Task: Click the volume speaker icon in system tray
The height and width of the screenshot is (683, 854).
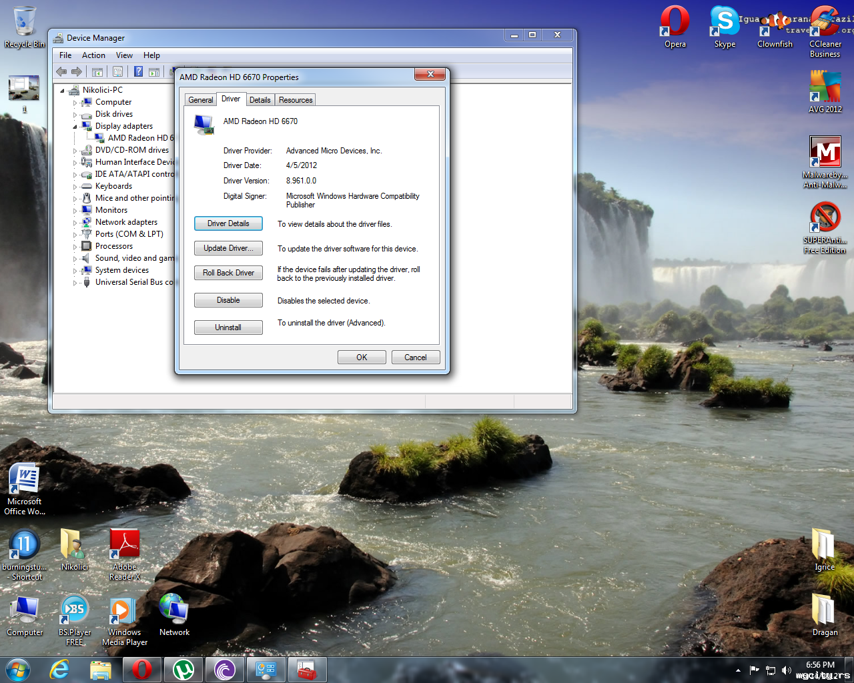Action: pyautogui.click(x=787, y=670)
